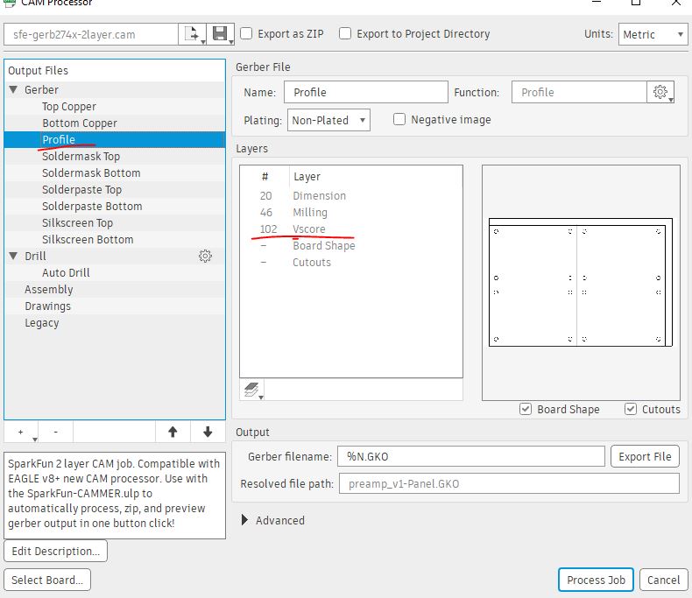
Task: Click the Edit Description button
Action: point(55,551)
